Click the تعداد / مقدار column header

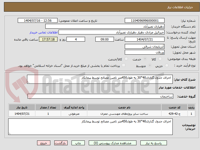[x=48, y=107]
